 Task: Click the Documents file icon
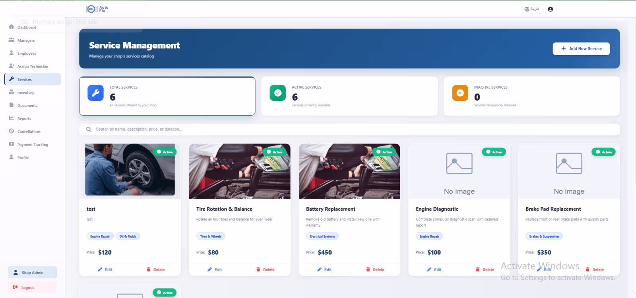(12, 105)
